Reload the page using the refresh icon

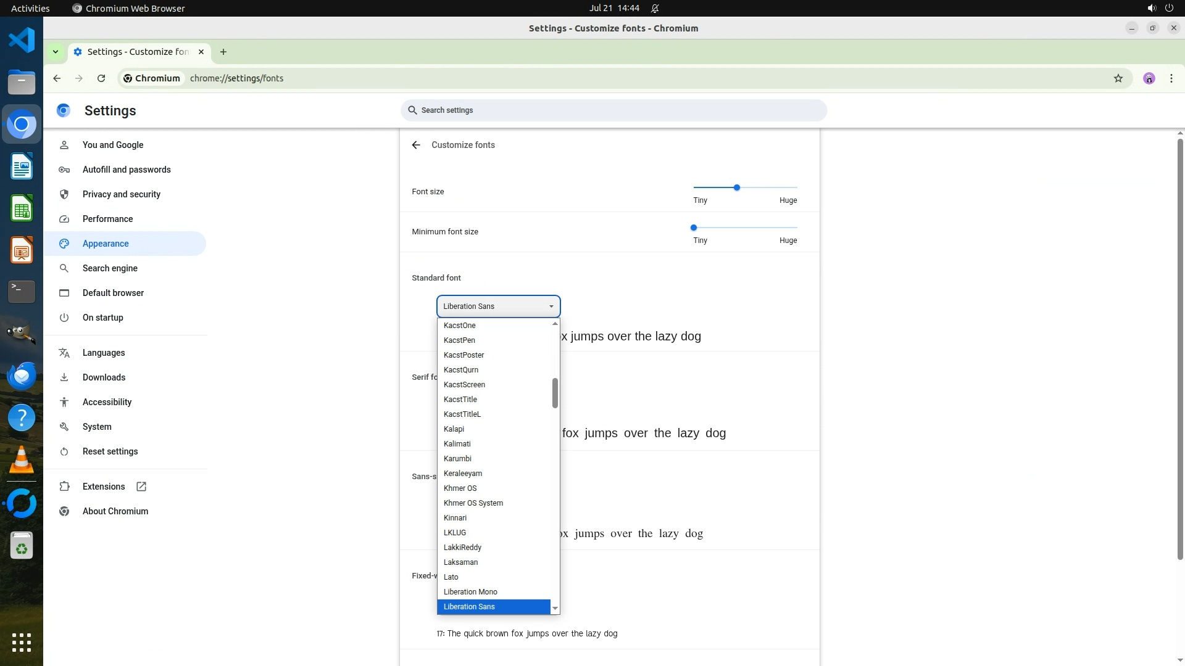coord(101,78)
